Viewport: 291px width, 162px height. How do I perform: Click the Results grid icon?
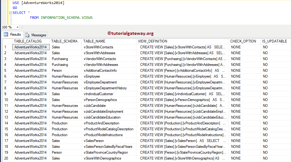tap(6, 34)
